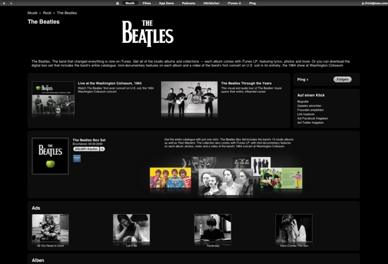The height and width of the screenshot is (264, 388).
Task: Open the Beatles Box Set cover art
Action: point(50,156)
